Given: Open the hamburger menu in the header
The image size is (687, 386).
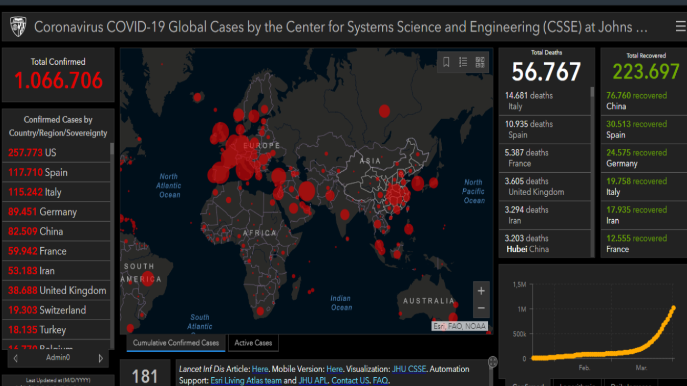Looking at the screenshot, I should (680, 26).
